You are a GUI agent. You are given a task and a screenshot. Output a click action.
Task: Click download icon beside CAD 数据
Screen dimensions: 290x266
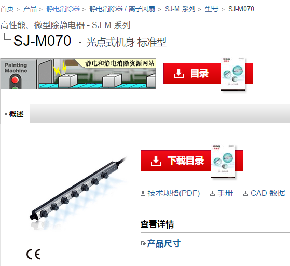(x=245, y=193)
